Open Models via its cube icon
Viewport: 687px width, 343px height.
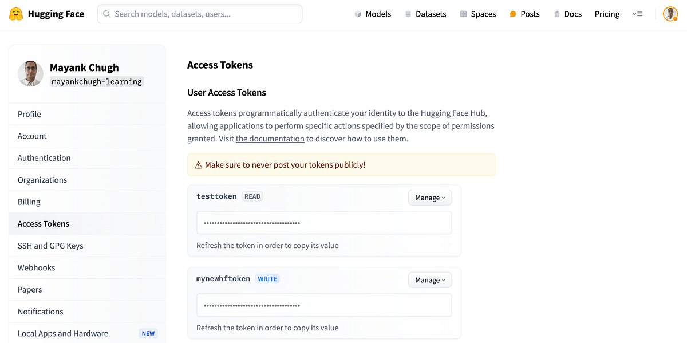click(x=358, y=14)
